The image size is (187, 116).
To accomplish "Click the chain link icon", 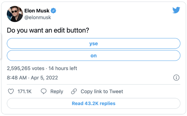I will pyautogui.click(x=74, y=92).
